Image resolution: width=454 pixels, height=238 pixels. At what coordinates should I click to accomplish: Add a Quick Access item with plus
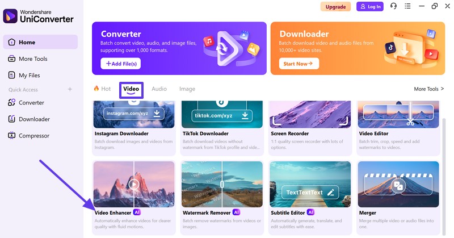pos(70,89)
